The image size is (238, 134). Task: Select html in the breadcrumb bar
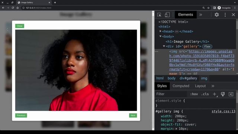pos(160,78)
